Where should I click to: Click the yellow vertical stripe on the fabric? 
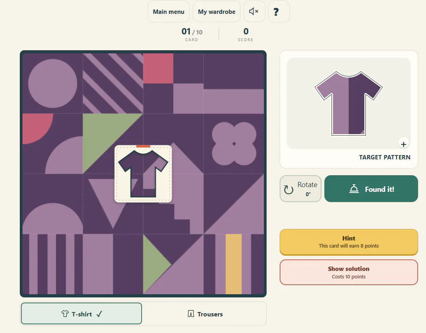(x=234, y=264)
